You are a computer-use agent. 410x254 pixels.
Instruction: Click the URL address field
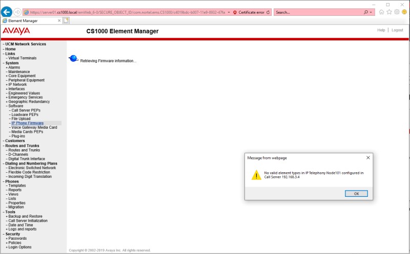[127, 12]
